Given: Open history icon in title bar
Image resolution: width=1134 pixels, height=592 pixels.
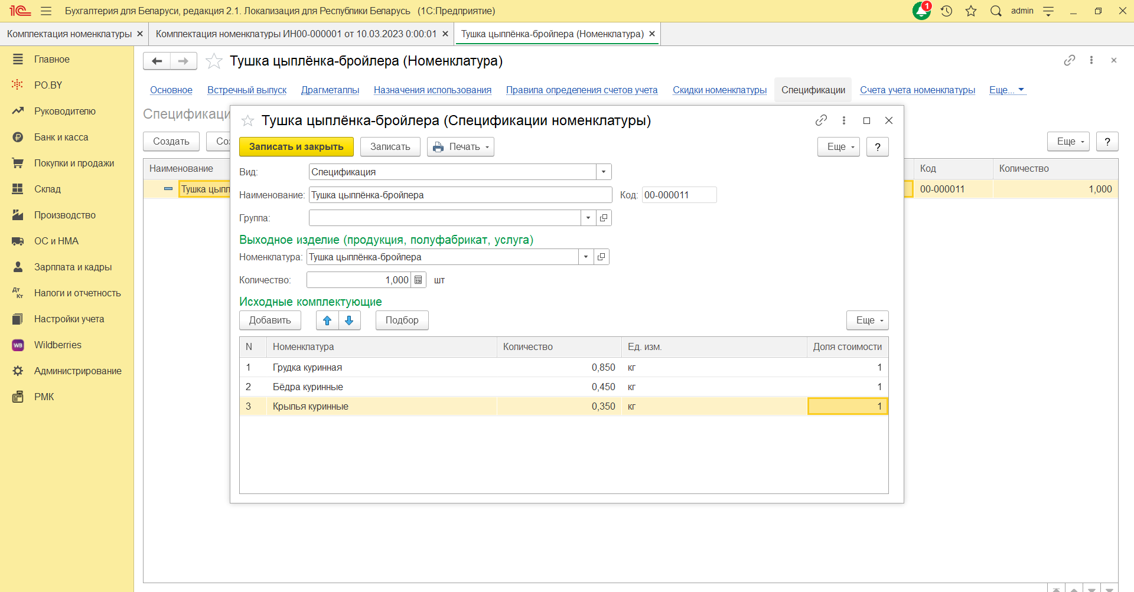Looking at the screenshot, I should click(947, 11).
